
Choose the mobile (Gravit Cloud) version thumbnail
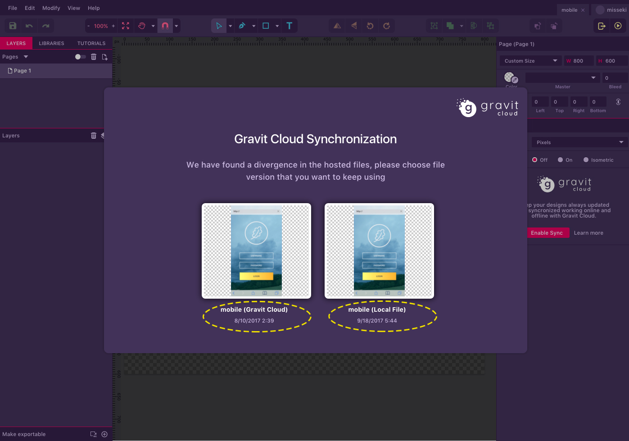(256, 251)
